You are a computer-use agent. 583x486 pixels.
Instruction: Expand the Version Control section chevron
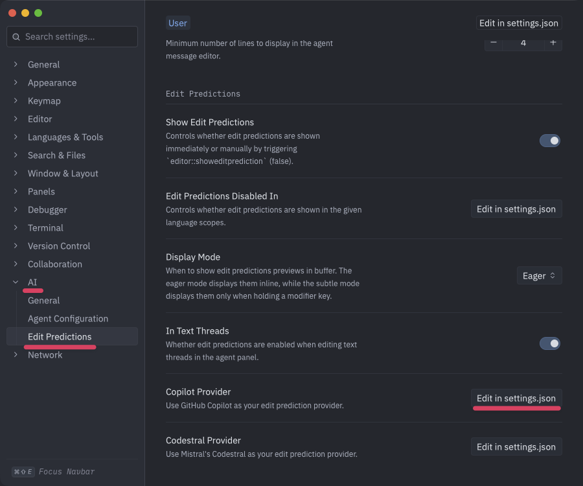point(16,246)
